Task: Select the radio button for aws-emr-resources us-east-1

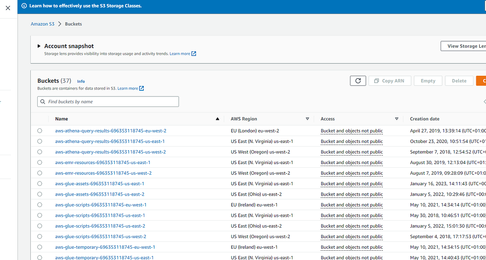Action: click(39, 162)
